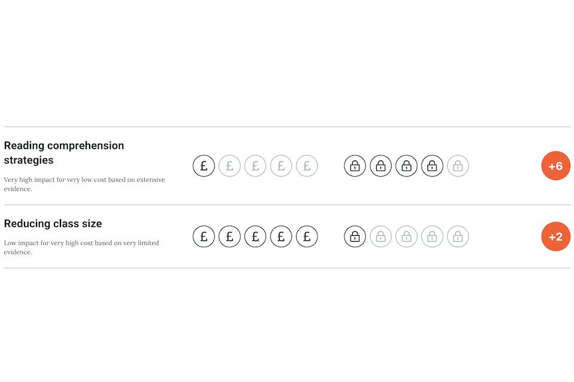This screenshot has width=574, height=382.
Task: Click the 'Very high impact for very low cost' description
Action: 84,184
